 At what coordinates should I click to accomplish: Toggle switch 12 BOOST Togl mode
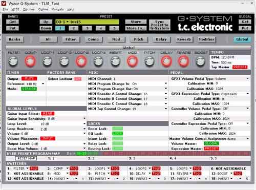coord(238,174)
